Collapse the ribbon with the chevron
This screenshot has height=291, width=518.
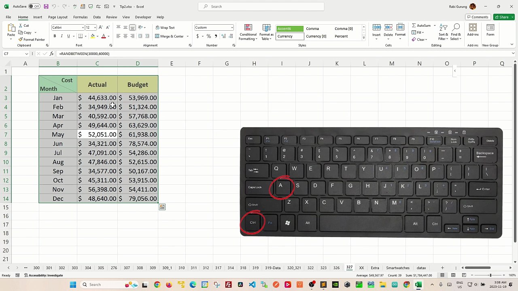click(512, 45)
